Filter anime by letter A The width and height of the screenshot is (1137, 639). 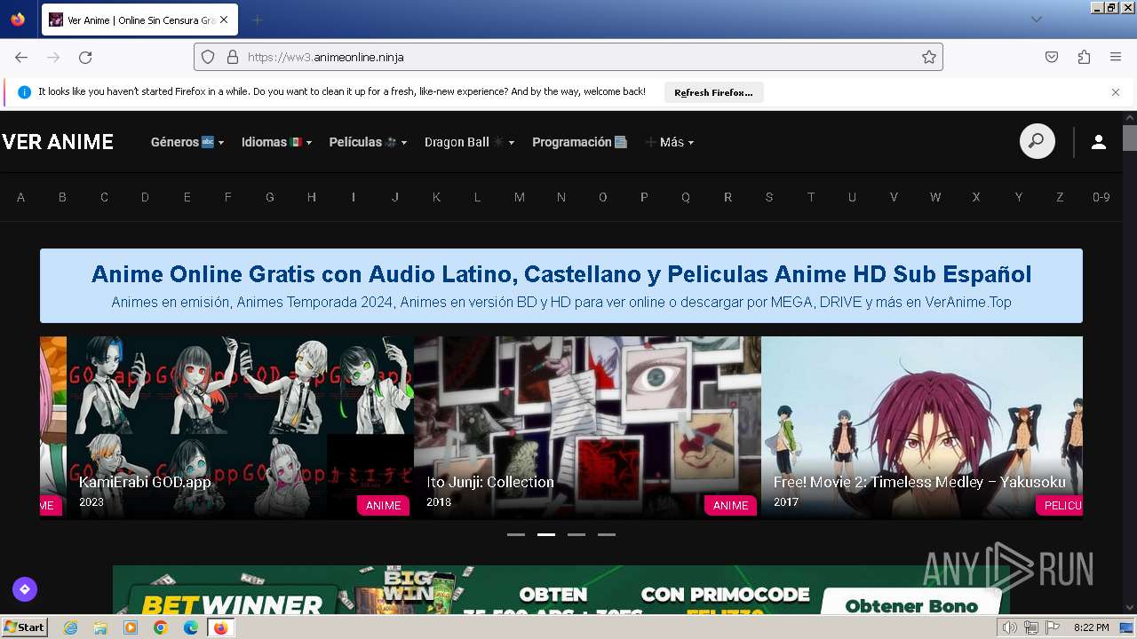(x=21, y=197)
